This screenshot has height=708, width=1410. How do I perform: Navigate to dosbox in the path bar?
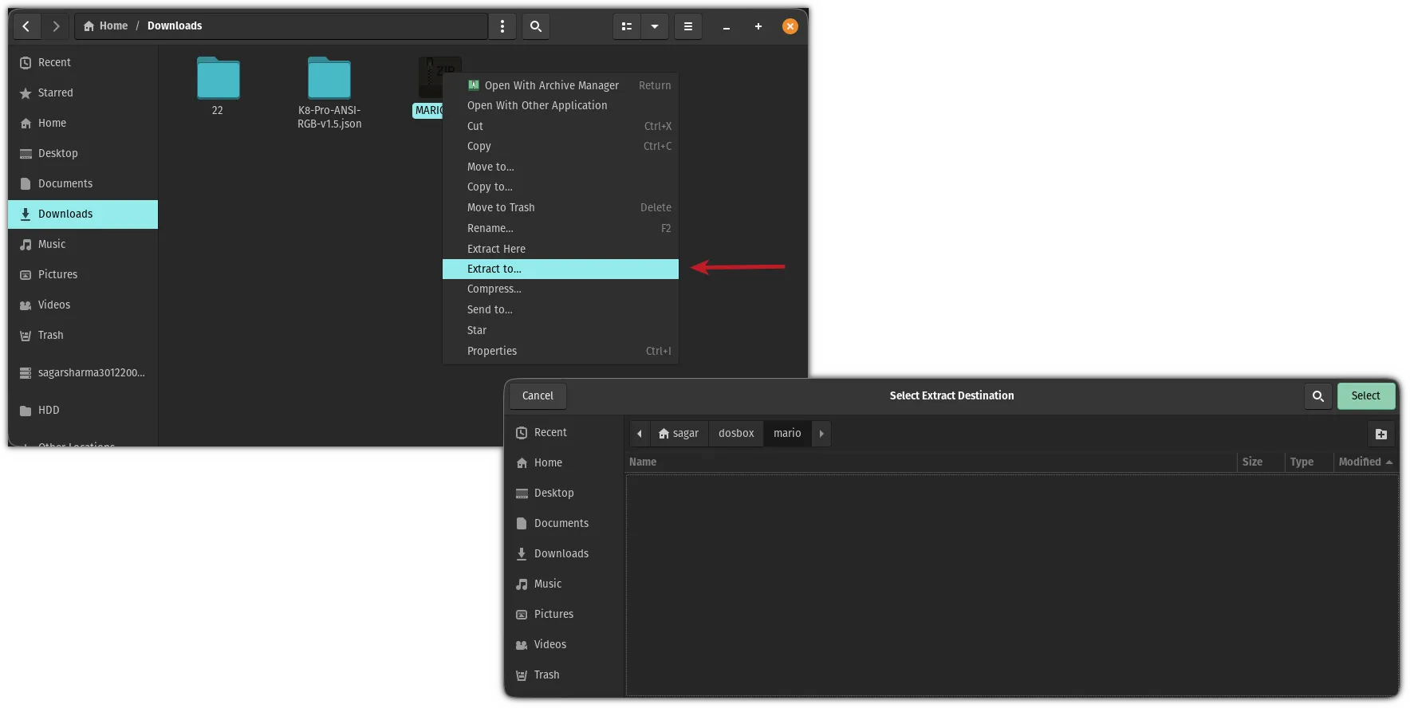735,434
